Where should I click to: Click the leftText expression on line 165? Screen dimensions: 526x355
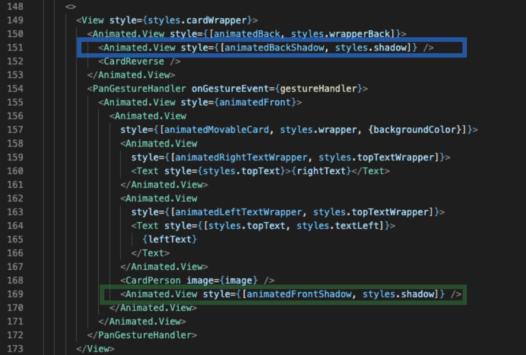[170, 239]
